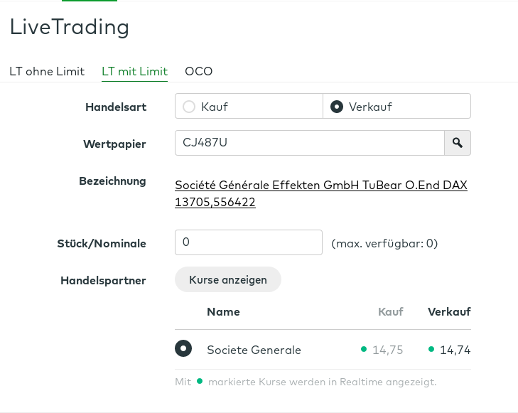Click the Verkauf column header in the price table

[x=449, y=311]
